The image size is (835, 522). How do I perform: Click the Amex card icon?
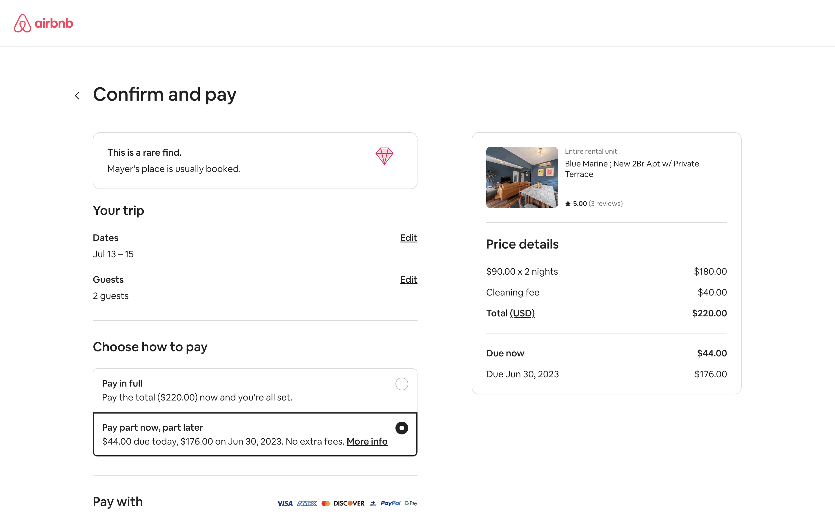pos(307,503)
